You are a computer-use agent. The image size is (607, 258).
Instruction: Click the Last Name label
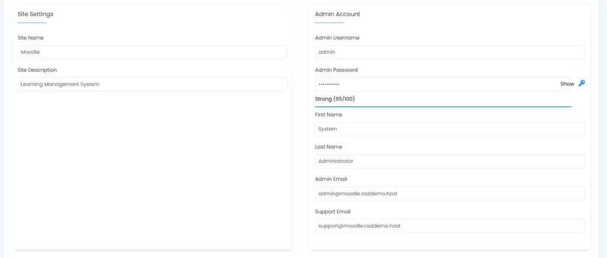coord(328,147)
